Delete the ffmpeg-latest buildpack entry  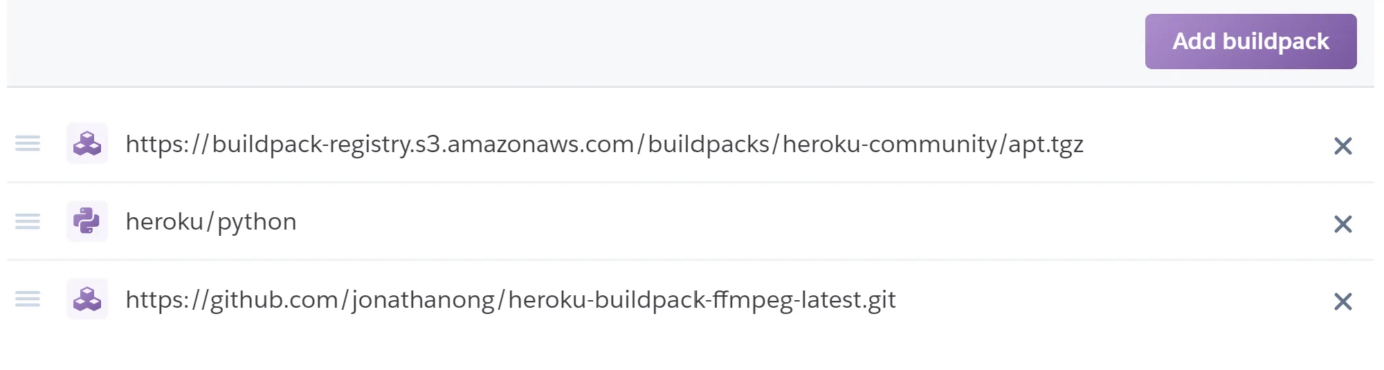[1342, 302]
